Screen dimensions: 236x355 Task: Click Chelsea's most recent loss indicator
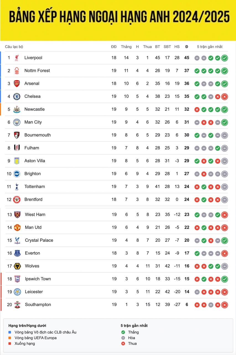225,97
